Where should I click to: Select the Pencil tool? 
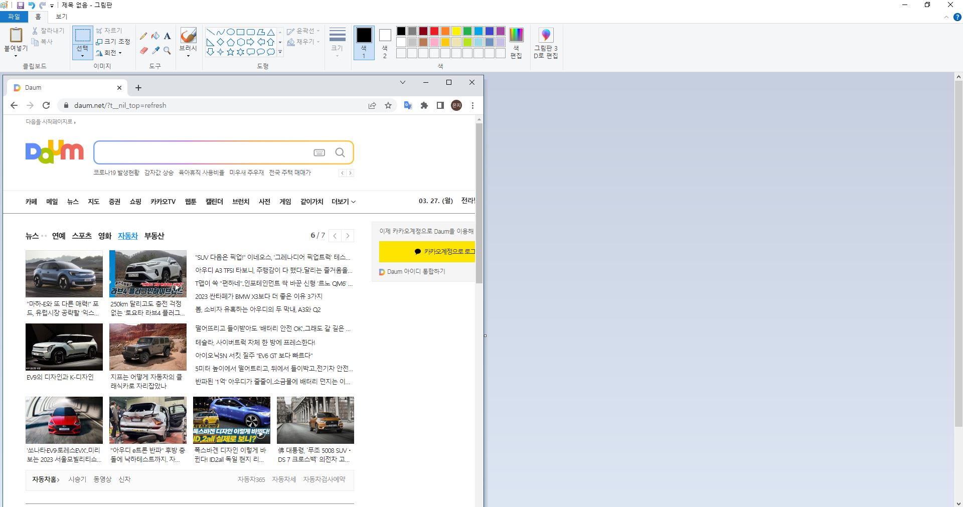(143, 36)
